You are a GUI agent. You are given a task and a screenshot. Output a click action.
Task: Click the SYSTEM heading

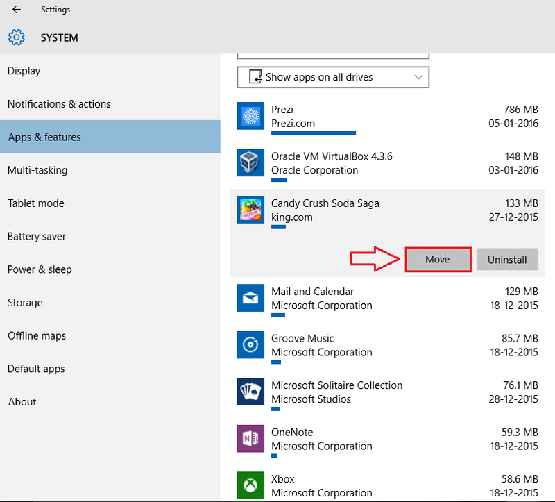59,37
